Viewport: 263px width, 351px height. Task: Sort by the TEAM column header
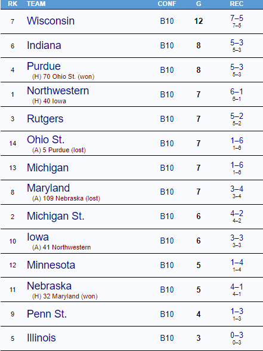[x=36, y=4]
